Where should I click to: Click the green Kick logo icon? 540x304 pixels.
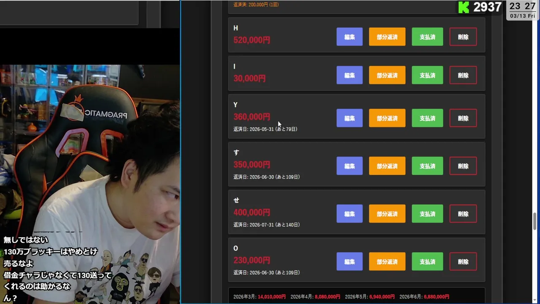464,8
